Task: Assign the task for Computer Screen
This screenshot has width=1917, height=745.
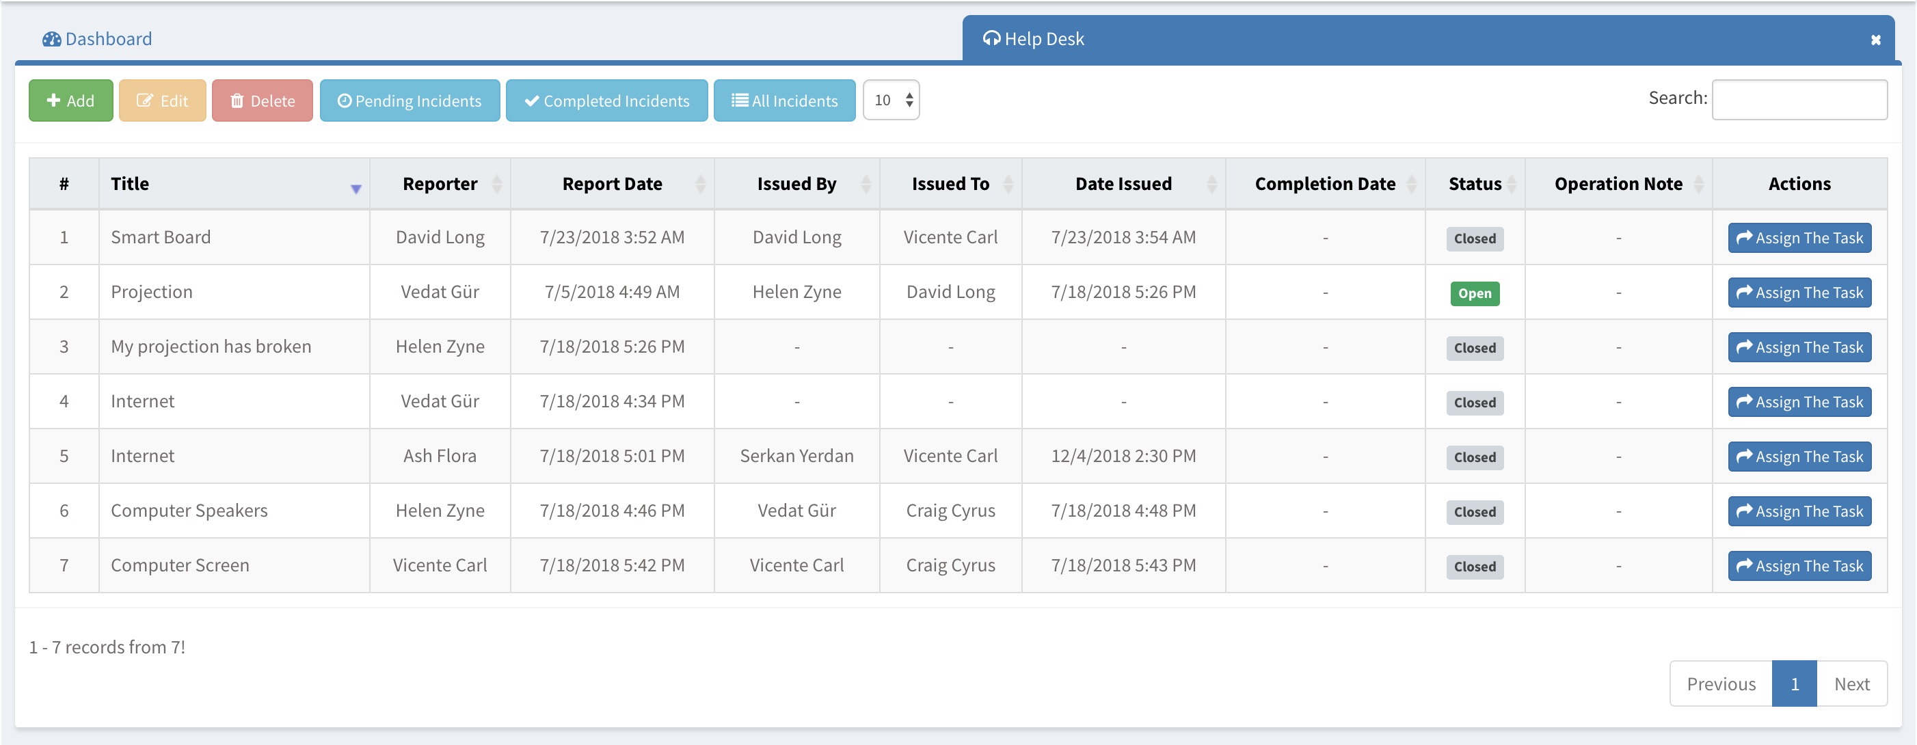Action: point(1799,567)
